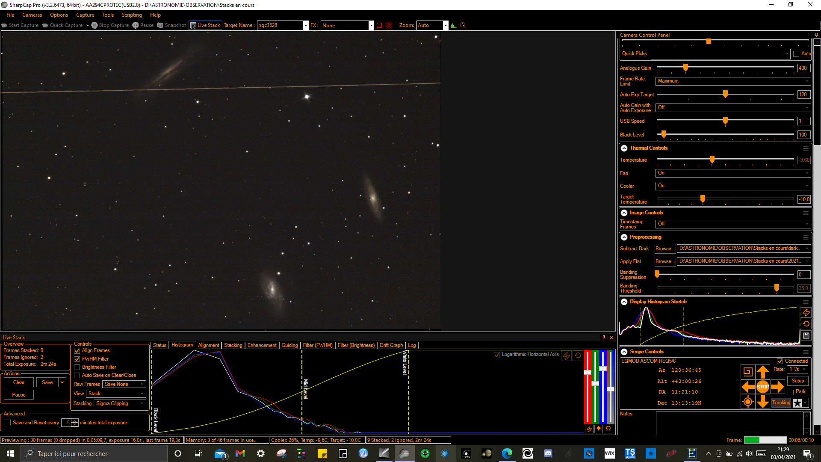Open the Thermal Controls panel options menu icon

pos(806,148)
